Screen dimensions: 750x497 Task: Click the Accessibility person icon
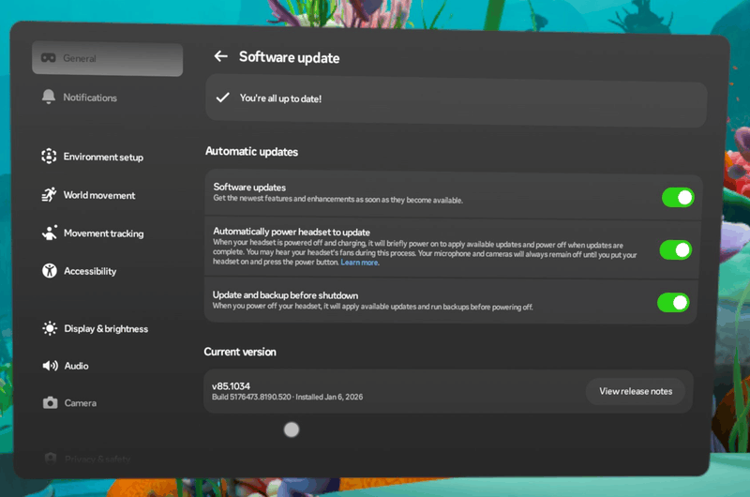[x=50, y=271]
